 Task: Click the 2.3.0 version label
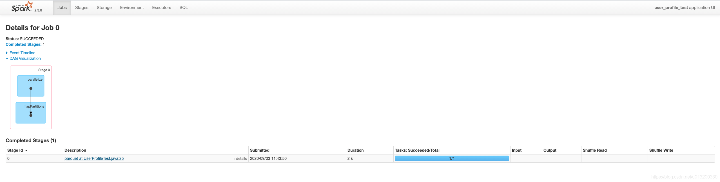(38, 10)
